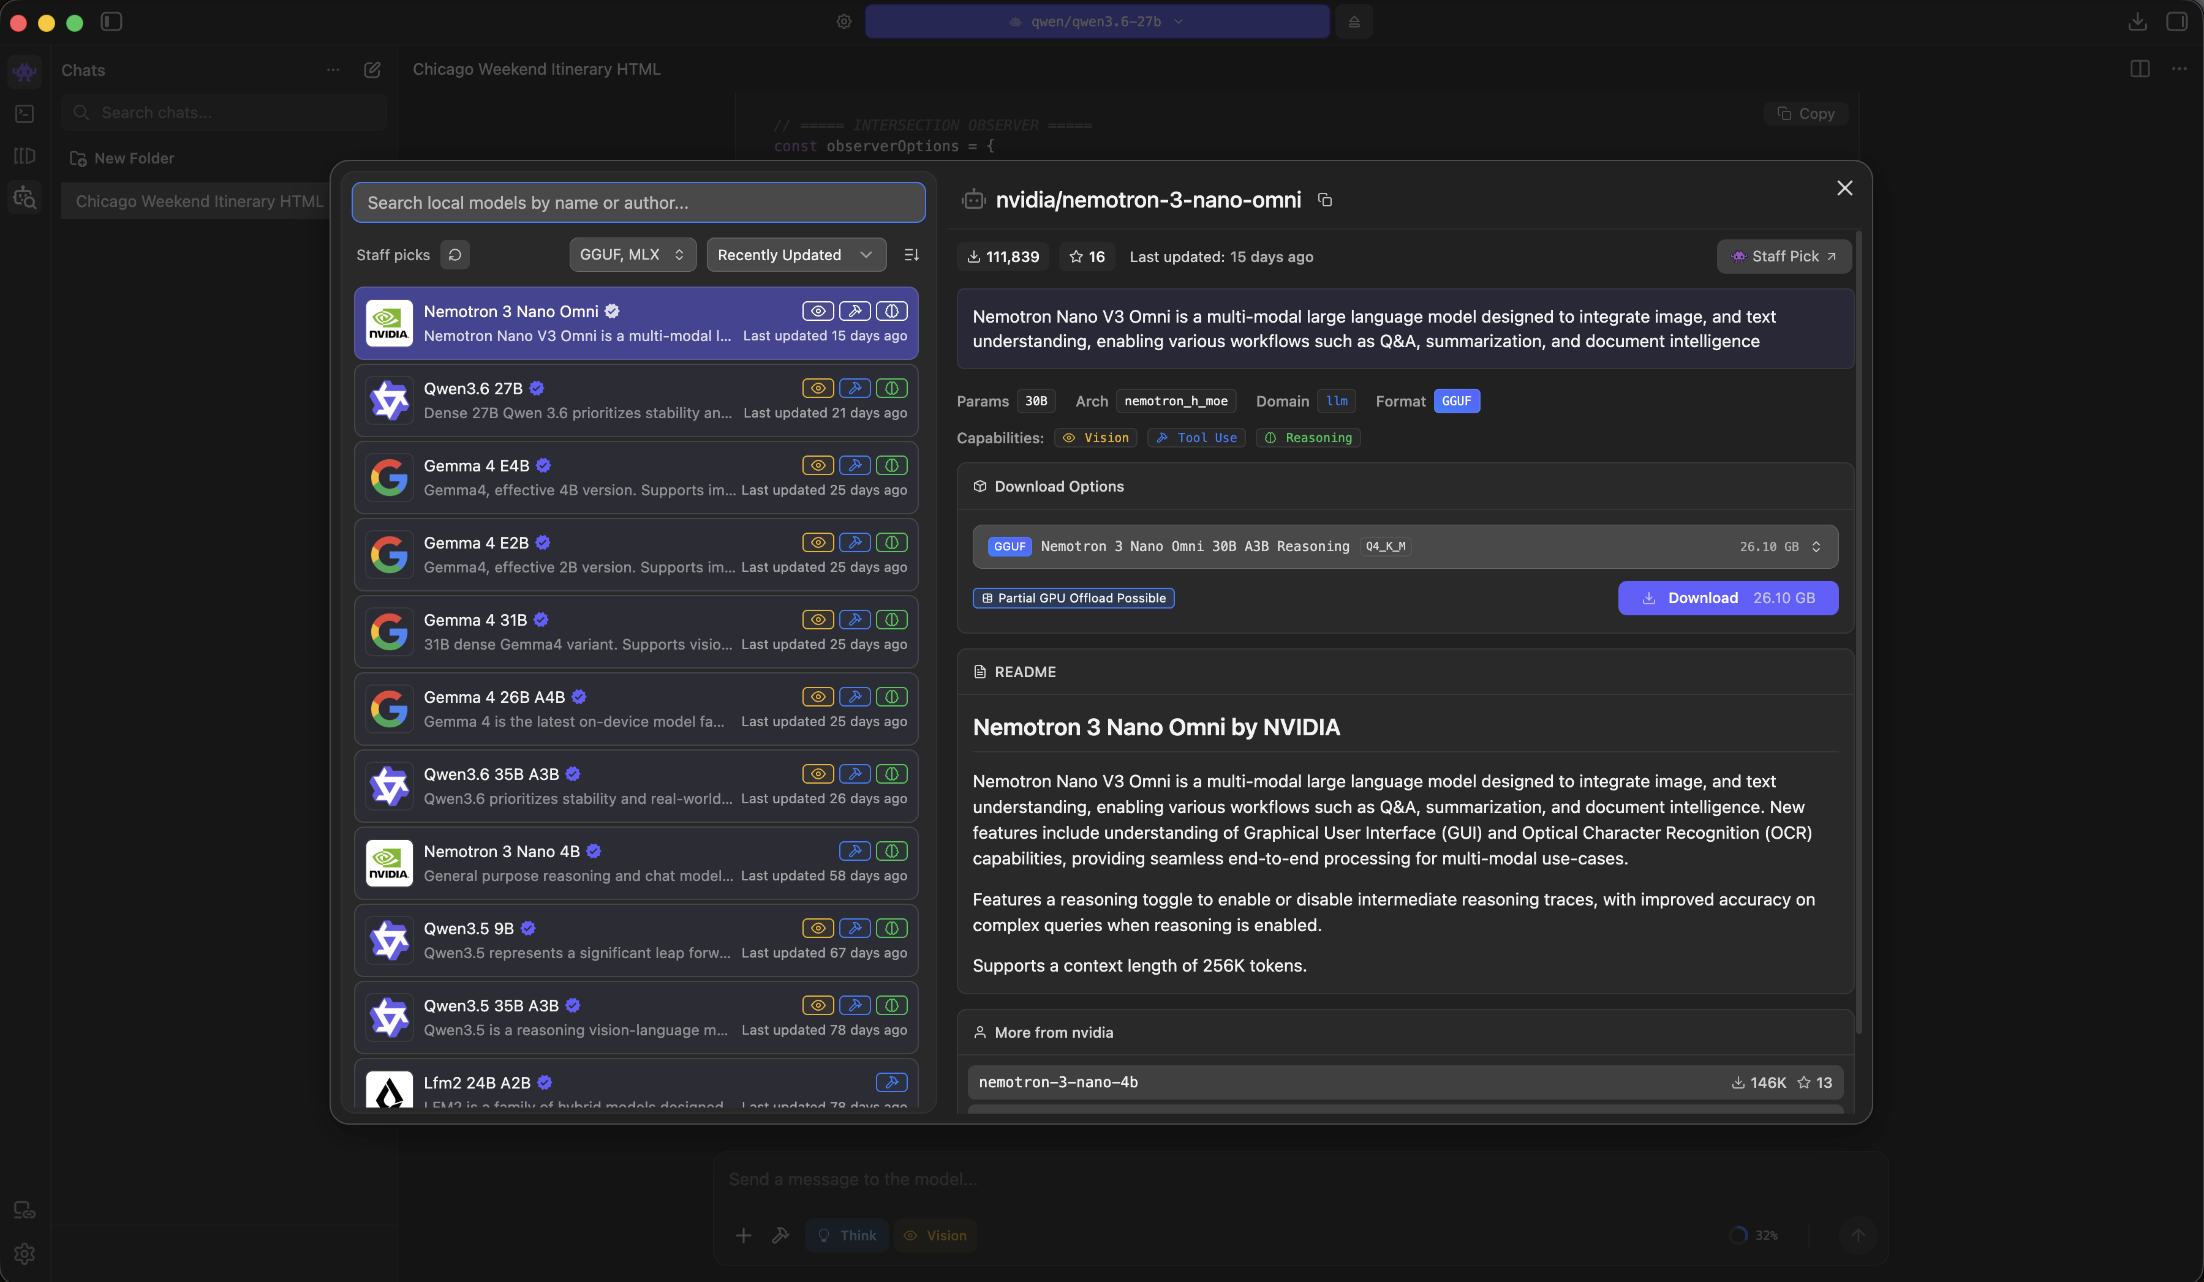2204x1282 pixels.
Task: Click the reasoning icon on Nemotron 3 Nano 4B
Action: tap(891, 851)
